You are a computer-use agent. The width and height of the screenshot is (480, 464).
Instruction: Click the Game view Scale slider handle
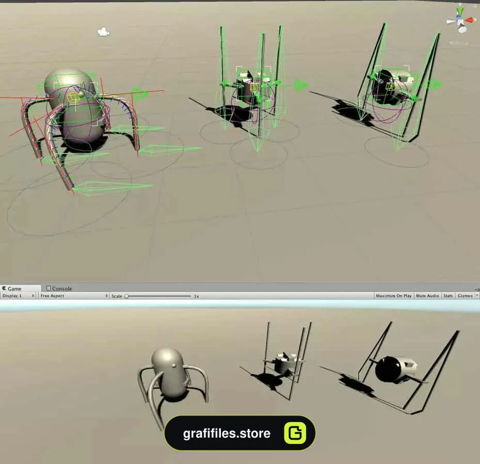point(126,296)
